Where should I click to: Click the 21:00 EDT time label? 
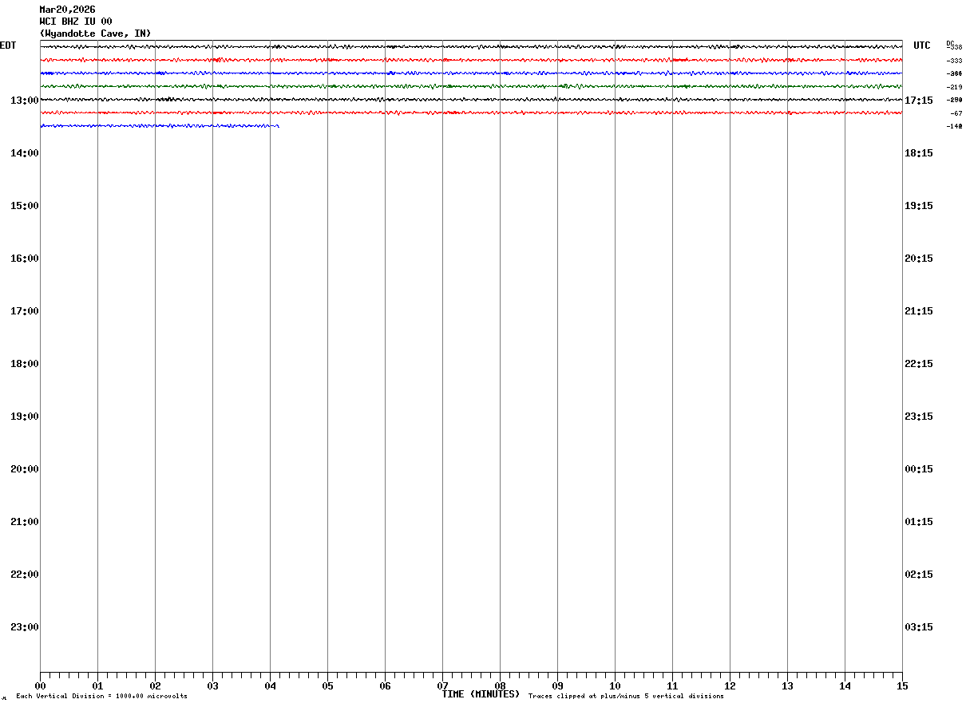25,522
